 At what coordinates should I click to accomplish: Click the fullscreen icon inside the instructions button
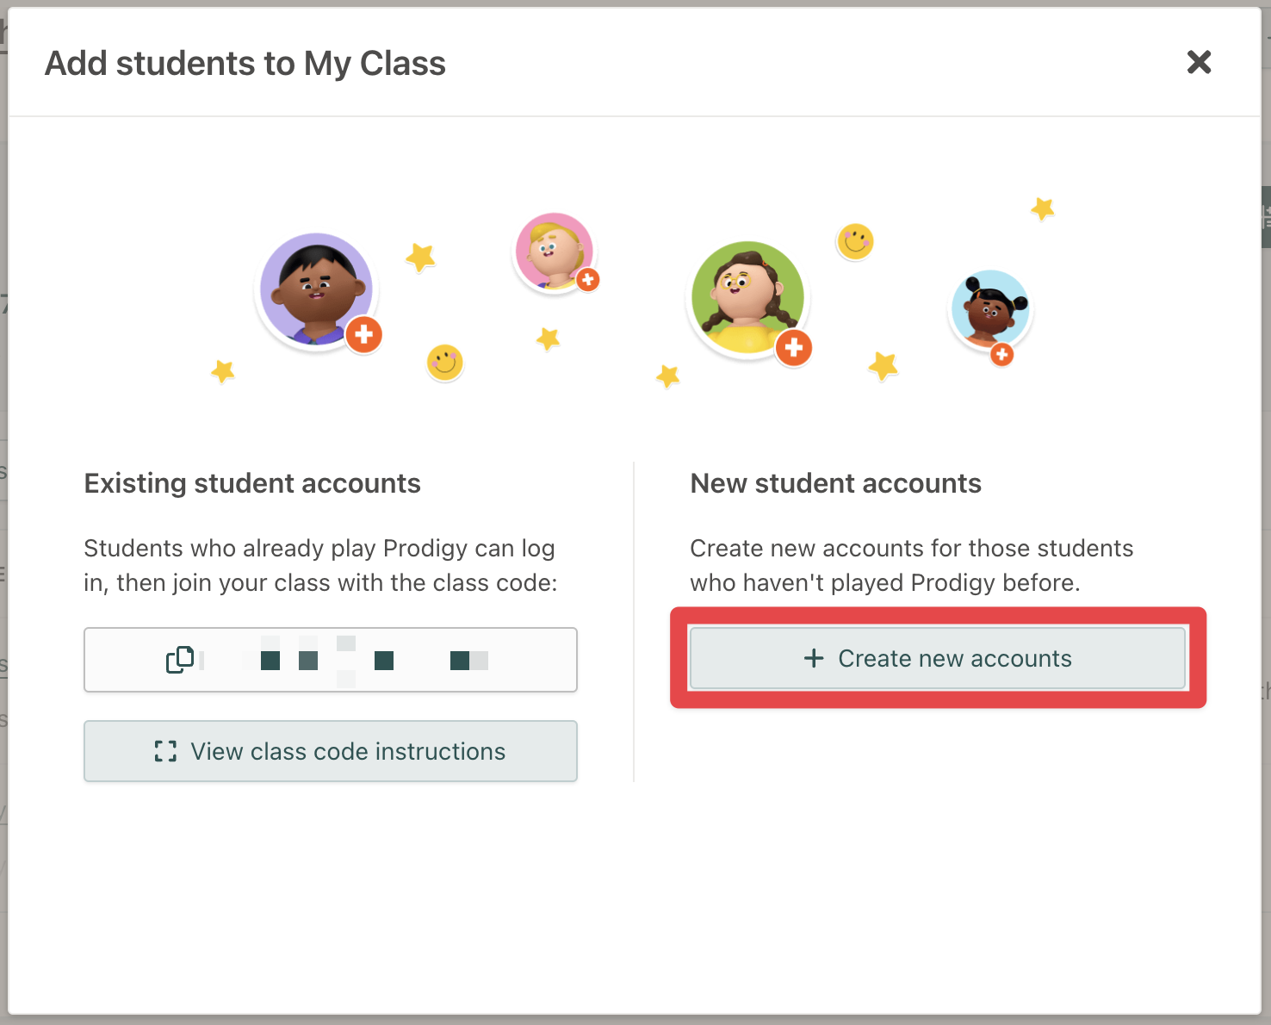(165, 751)
